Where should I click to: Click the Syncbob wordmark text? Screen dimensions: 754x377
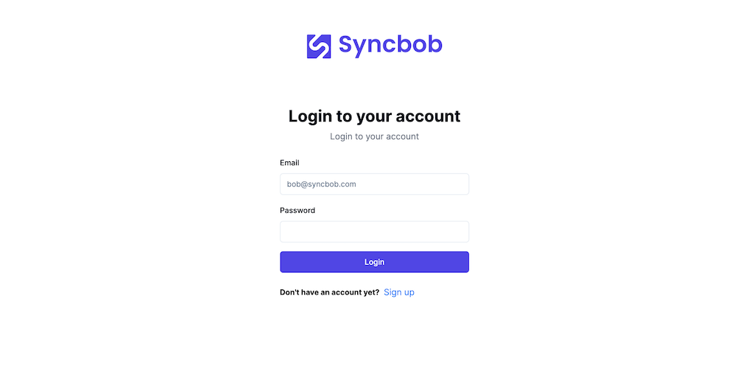pos(390,46)
